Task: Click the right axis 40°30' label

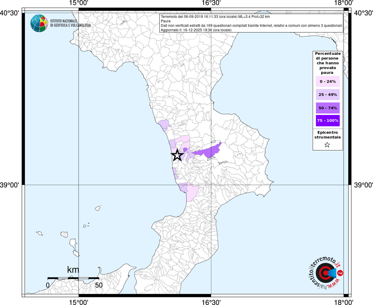Action: pyautogui.click(x=363, y=13)
